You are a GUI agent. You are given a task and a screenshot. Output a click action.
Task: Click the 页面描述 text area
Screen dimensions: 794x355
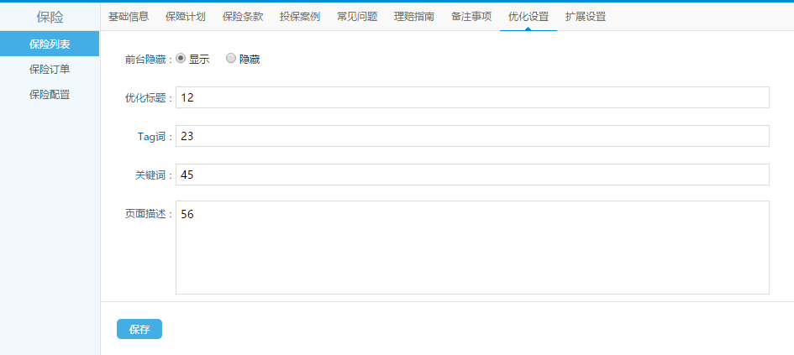472,248
